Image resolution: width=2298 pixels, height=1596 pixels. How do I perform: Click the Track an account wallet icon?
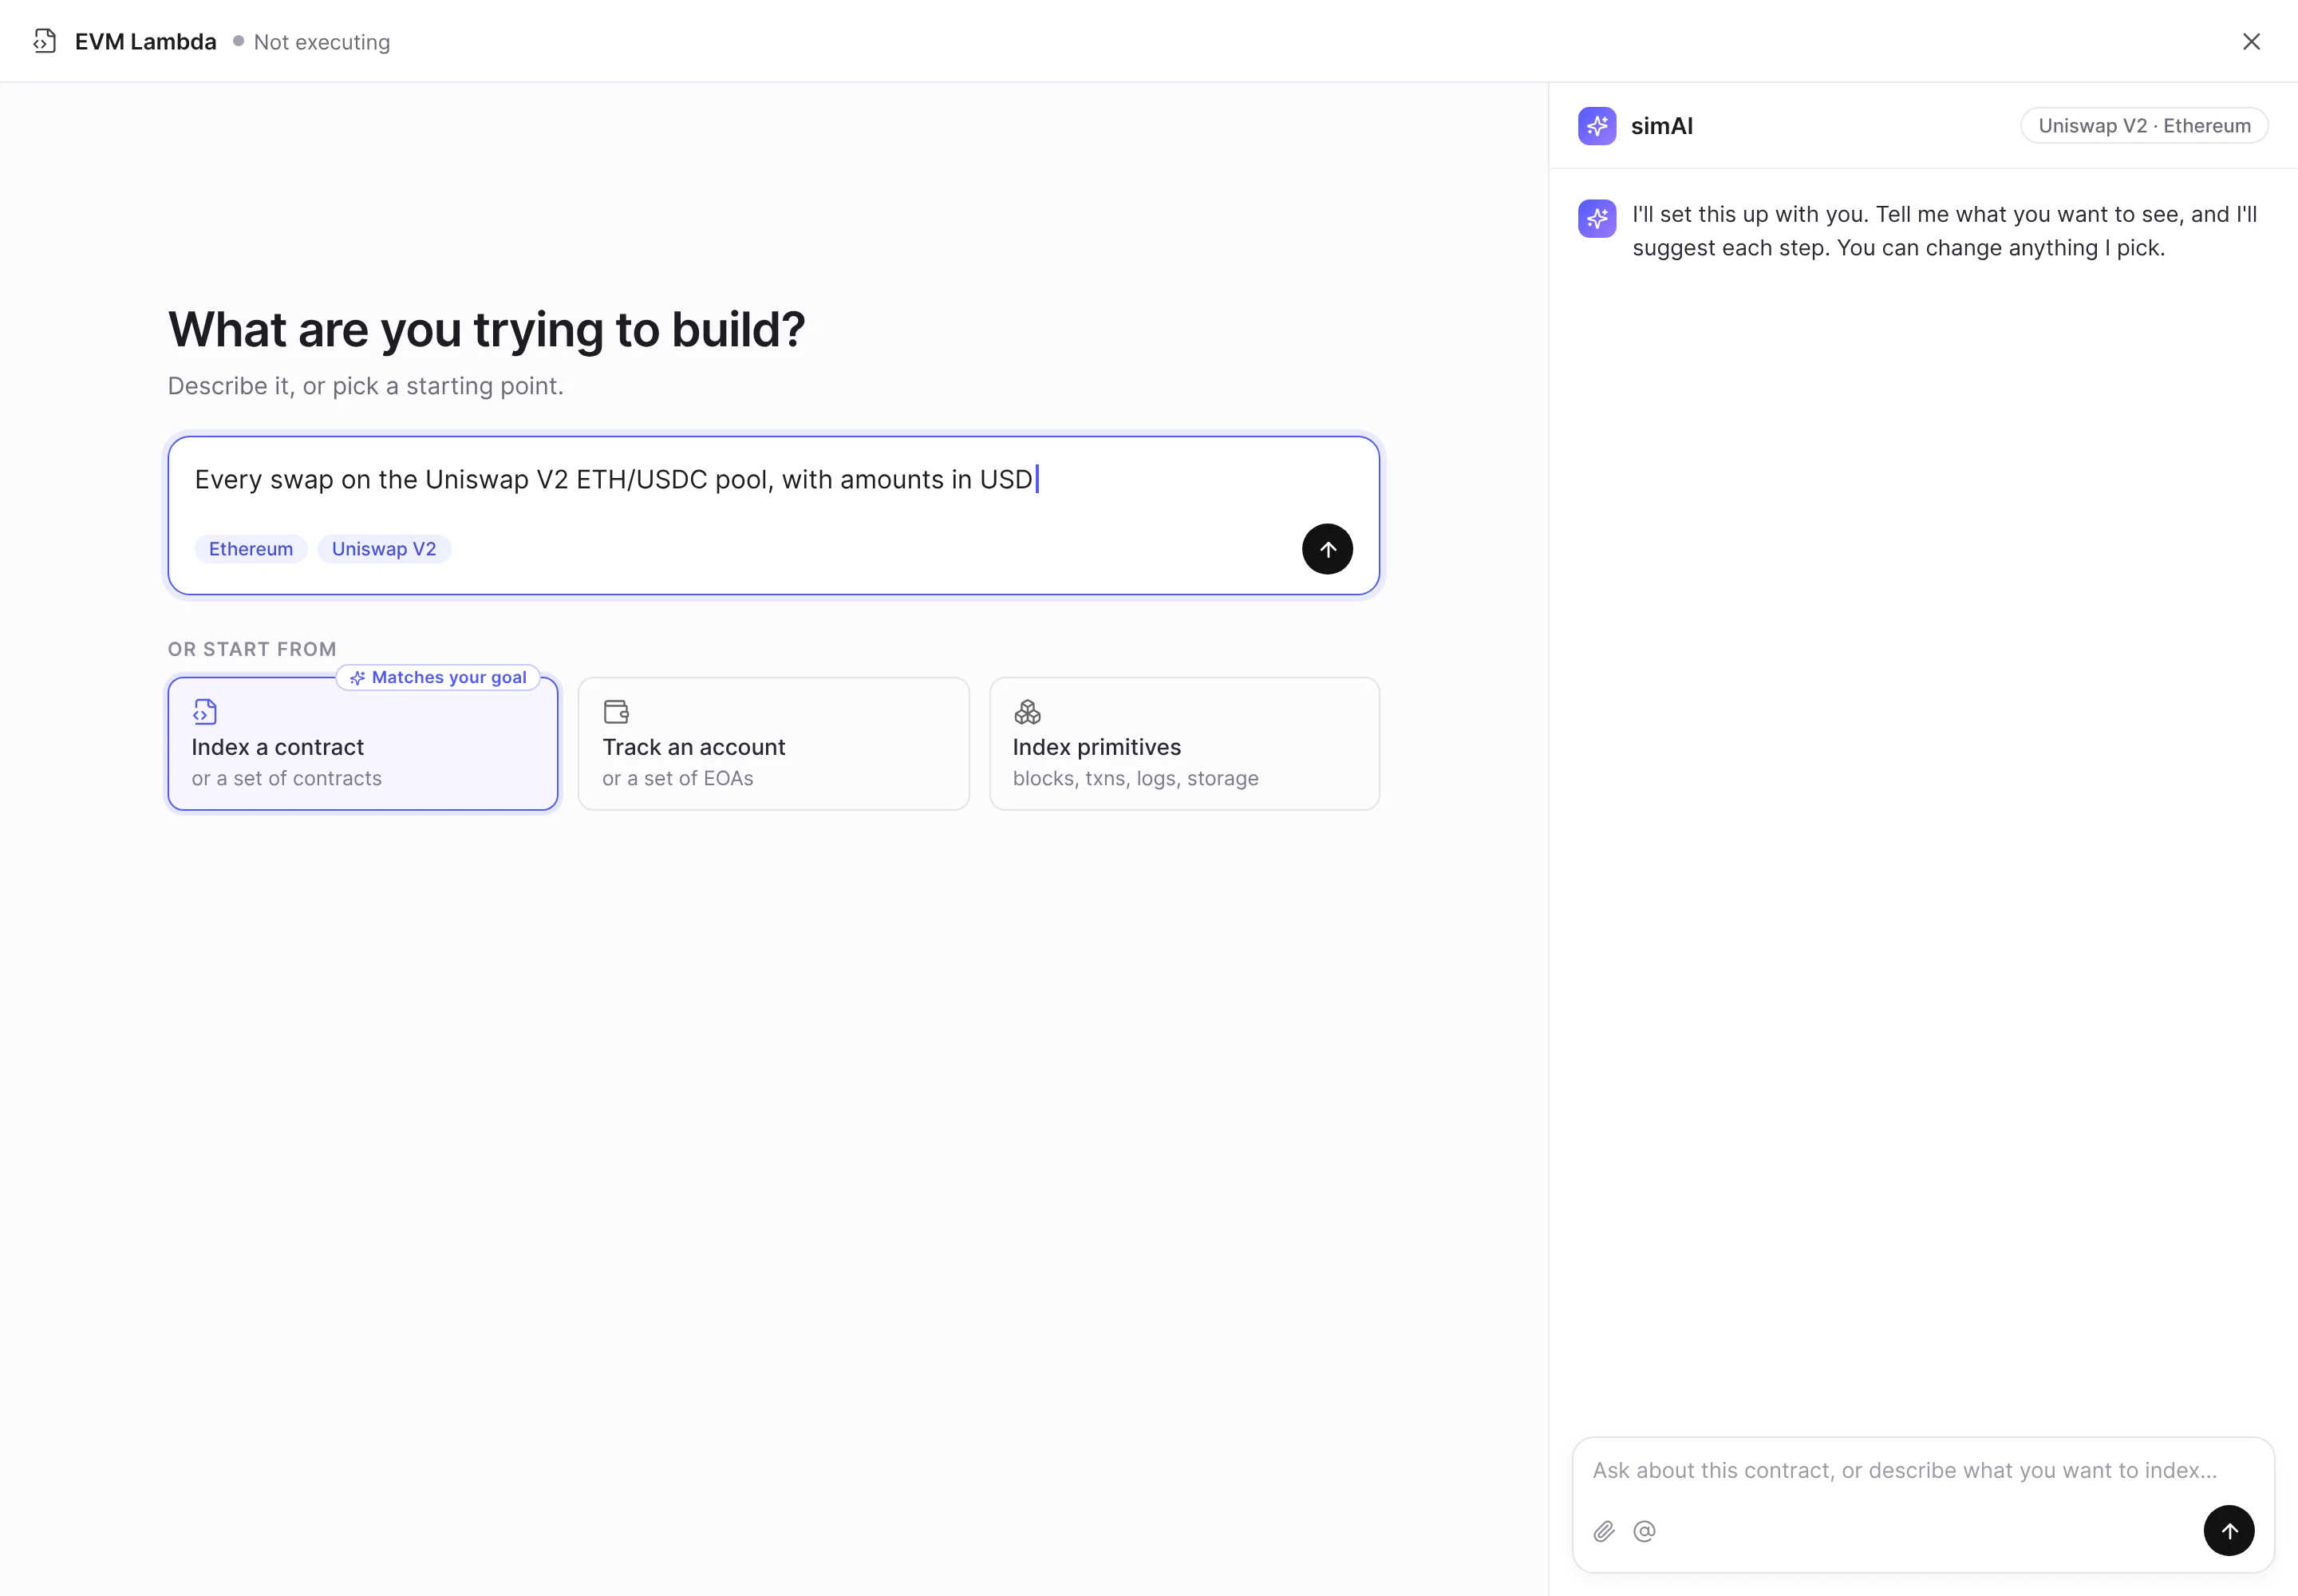click(x=616, y=712)
